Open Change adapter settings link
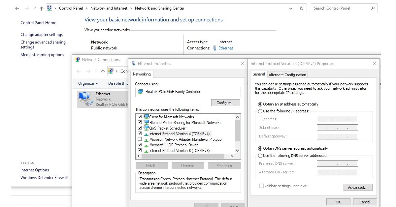Screen dimensions: 396x207 coord(42,35)
